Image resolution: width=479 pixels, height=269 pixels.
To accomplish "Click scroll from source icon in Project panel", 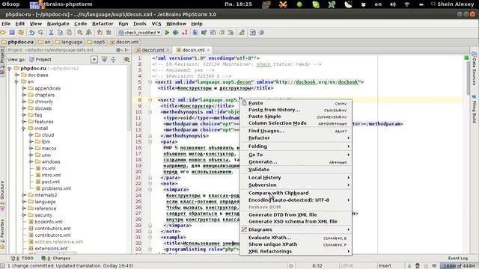I will [104, 60].
